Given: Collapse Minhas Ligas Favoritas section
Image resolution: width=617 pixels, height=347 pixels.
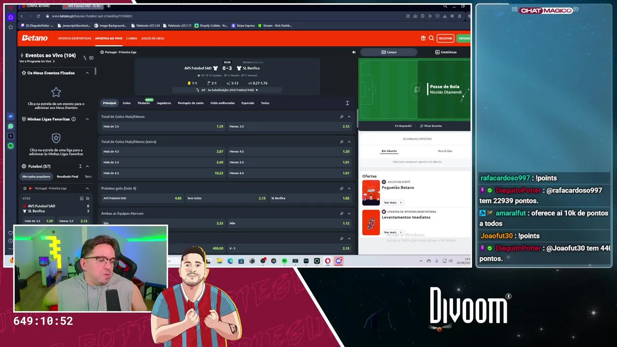Looking at the screenshot, I should point(87,119).
